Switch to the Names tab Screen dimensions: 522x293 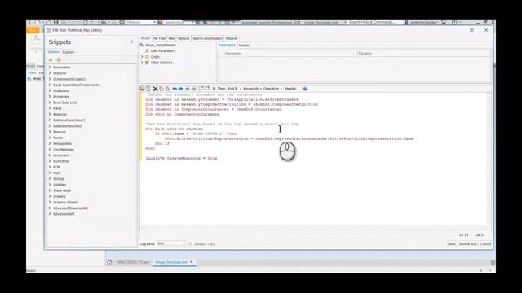coord(244,46)
